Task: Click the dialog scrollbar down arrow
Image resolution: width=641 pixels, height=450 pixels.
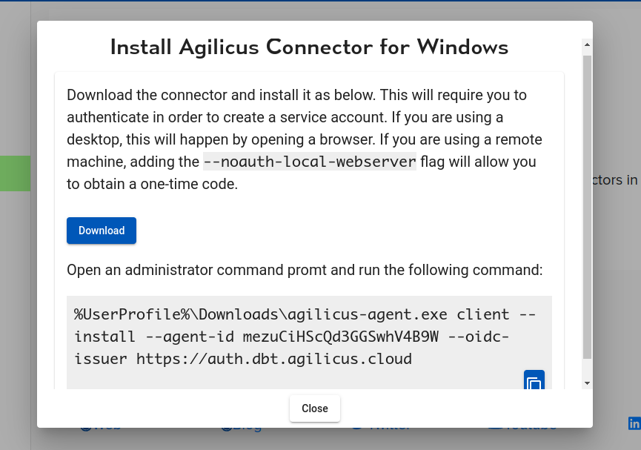Action: (x=587, y=383)
